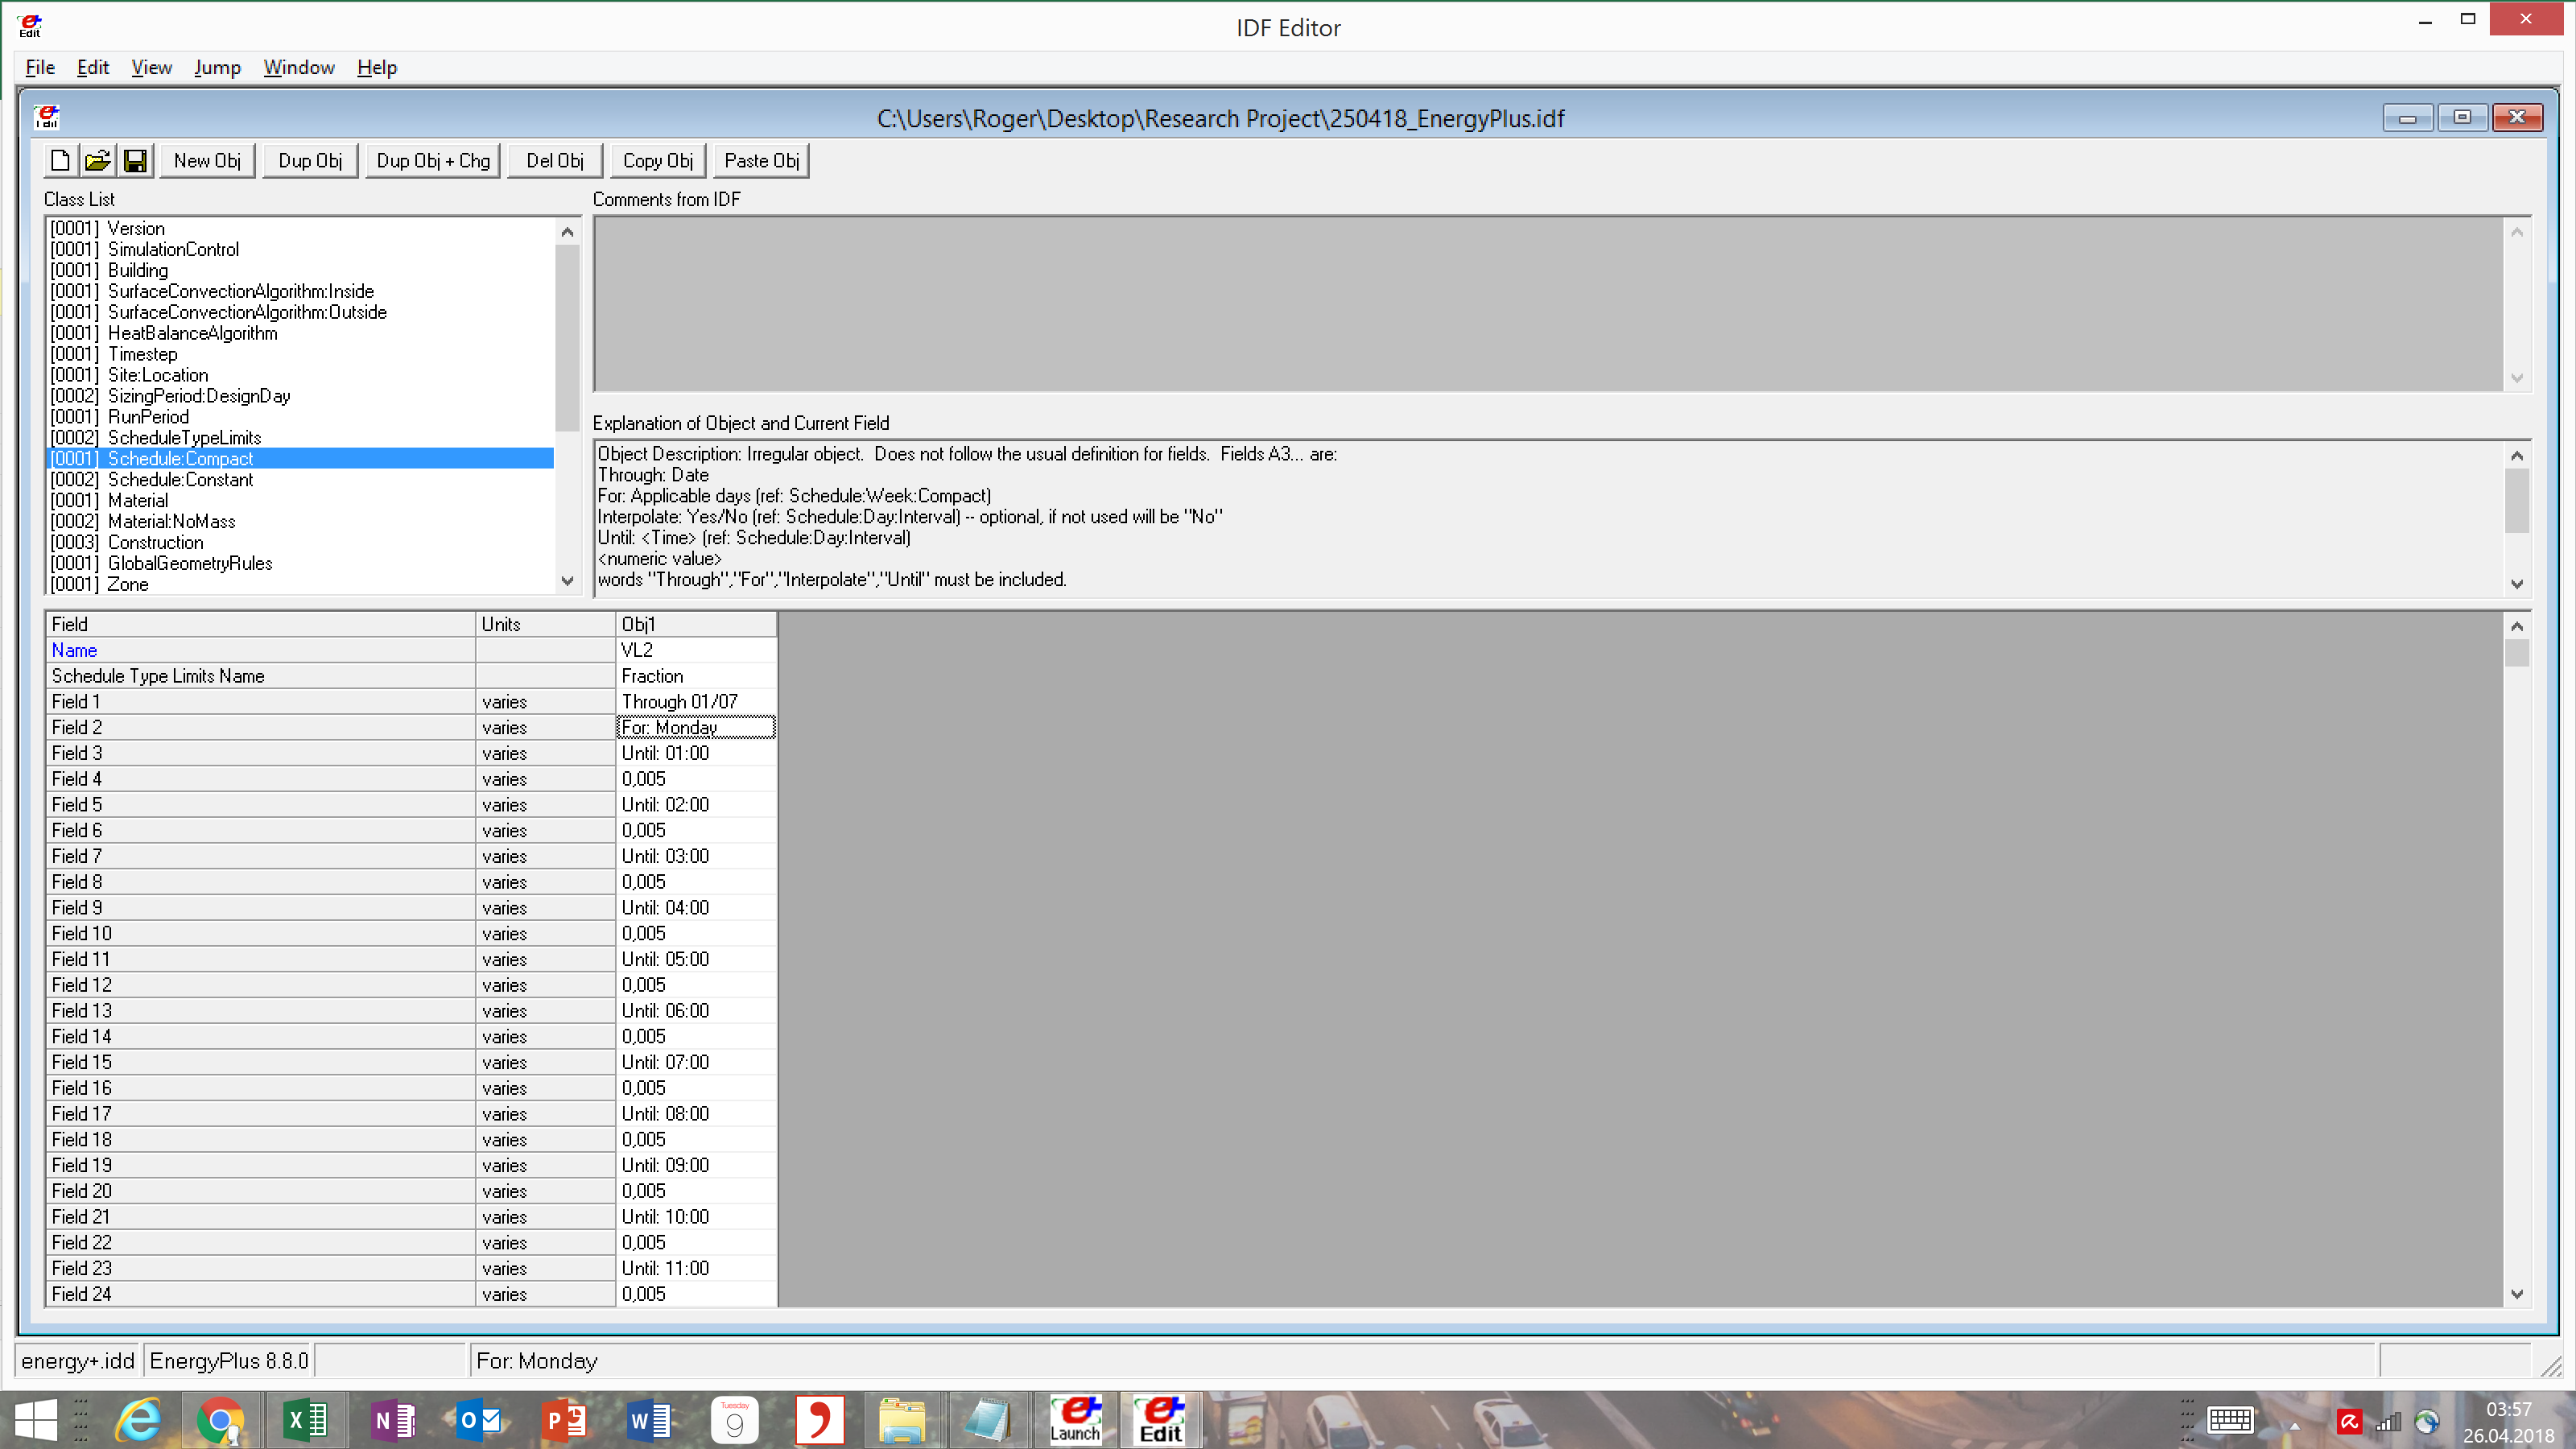
Task: Click the Del Obj button
Action: click(x=555, y=161)
